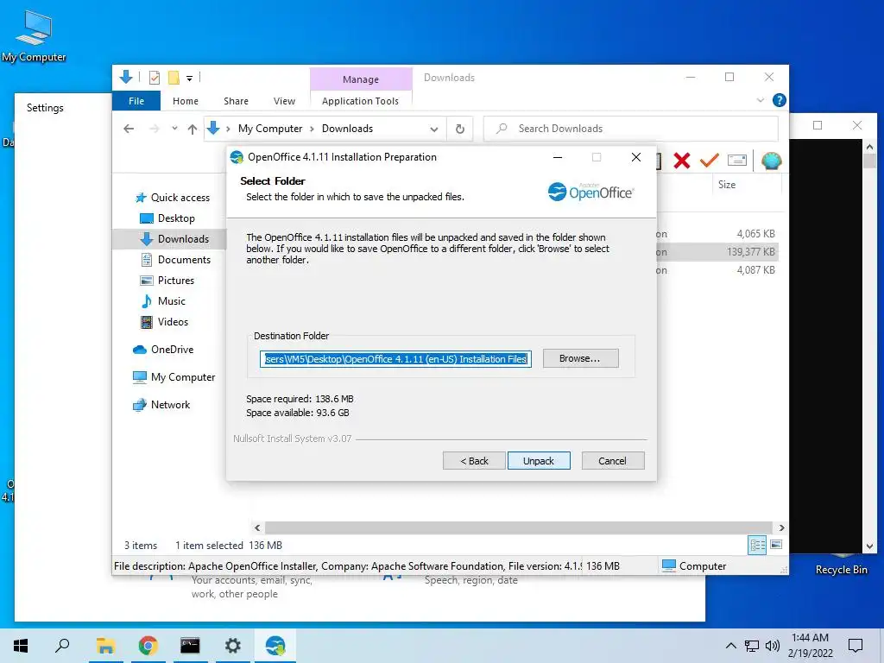
Task: Open recent locations dropdown arrow
Action: coord(174,129)
